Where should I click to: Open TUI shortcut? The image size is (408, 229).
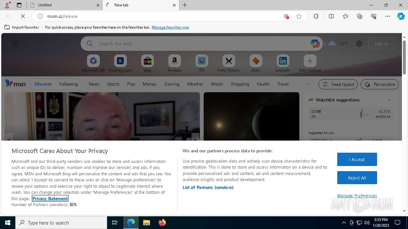[x=202, y=64]
